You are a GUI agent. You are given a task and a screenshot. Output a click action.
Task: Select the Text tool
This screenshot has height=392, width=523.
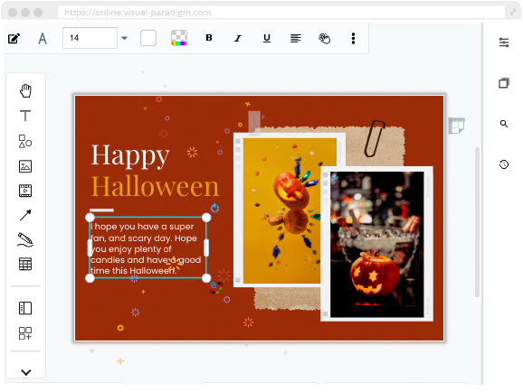coord(25,116)
